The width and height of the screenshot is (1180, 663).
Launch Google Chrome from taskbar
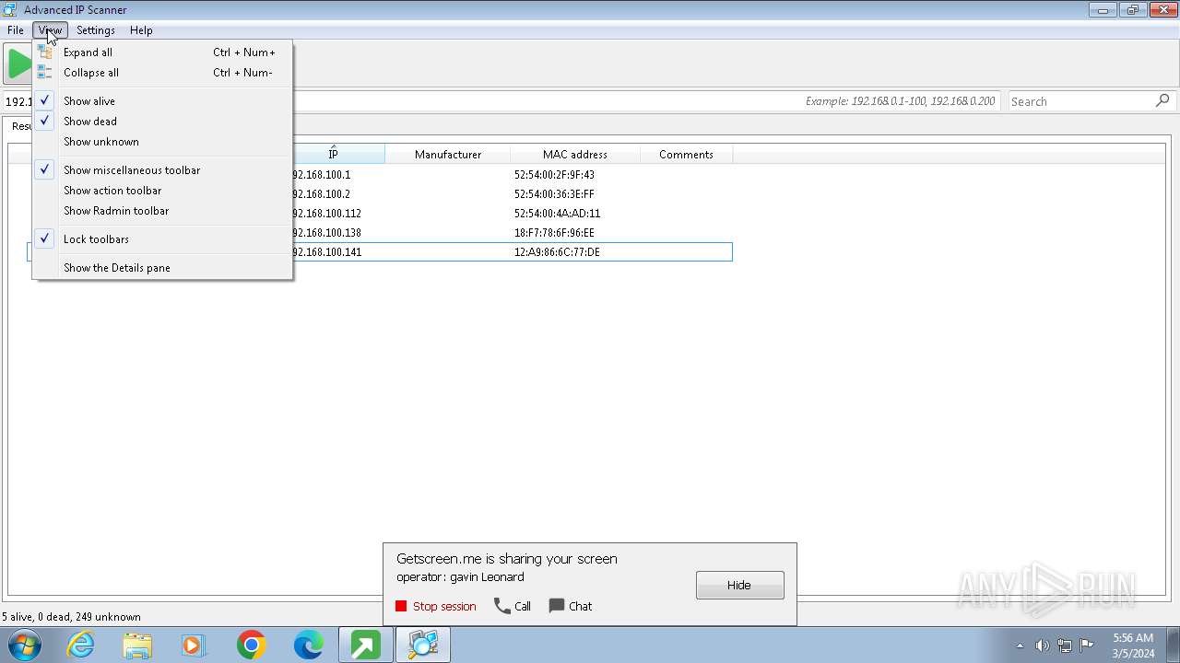[251, 645]
